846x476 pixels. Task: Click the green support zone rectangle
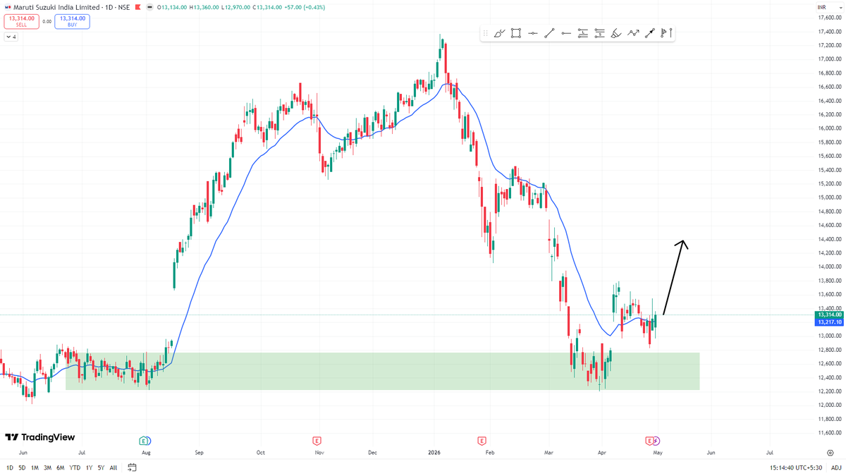coord(382,371)
